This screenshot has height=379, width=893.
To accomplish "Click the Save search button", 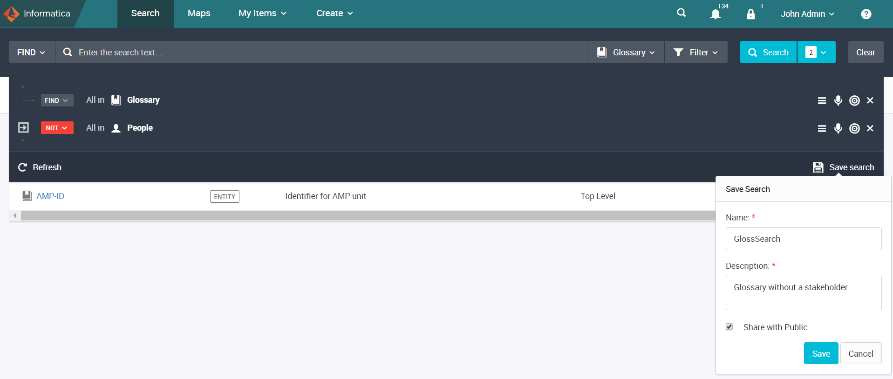I will [844, 167].
